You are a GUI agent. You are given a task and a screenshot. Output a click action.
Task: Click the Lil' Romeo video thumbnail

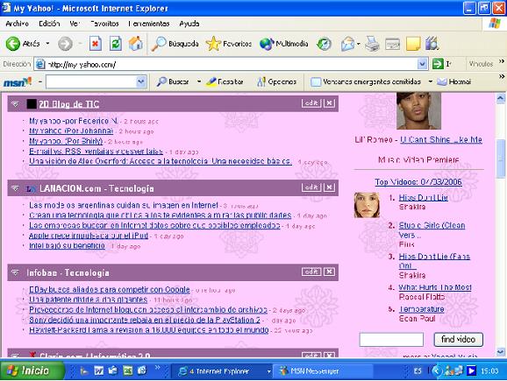click(418, 110)
